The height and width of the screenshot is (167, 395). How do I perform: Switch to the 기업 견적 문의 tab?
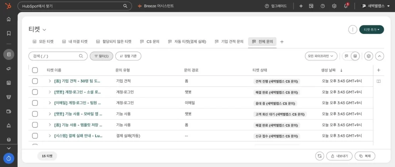[229, 42]
